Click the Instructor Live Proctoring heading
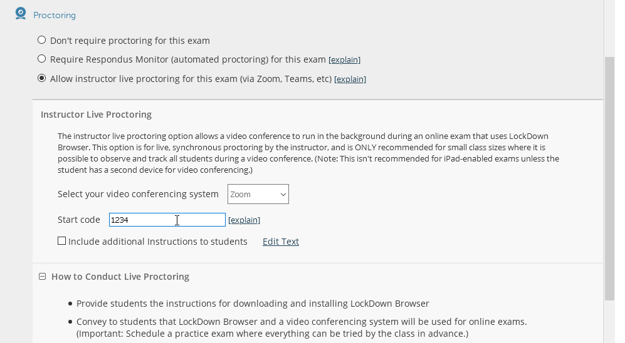This screenshot has height=343, width=625. click(96, 115)
